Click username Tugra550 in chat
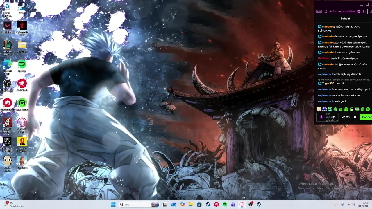Viewport: 372px width, 209px height. [328, 83]
